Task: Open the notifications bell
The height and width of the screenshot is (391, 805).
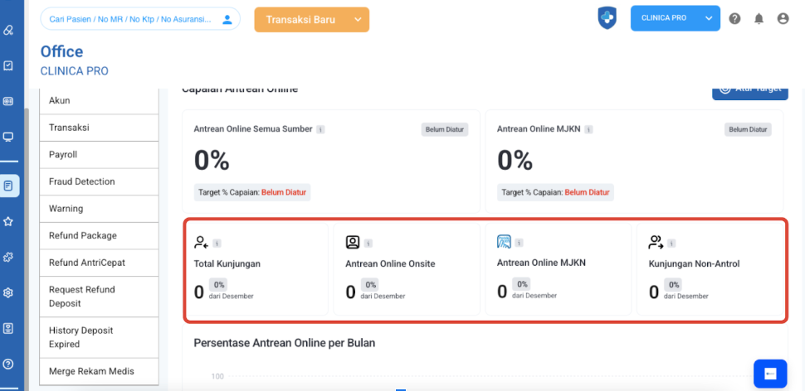Action: pyautogui.click(x=759, y=19)
